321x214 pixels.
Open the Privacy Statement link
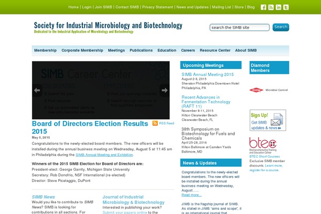point(158,7)
